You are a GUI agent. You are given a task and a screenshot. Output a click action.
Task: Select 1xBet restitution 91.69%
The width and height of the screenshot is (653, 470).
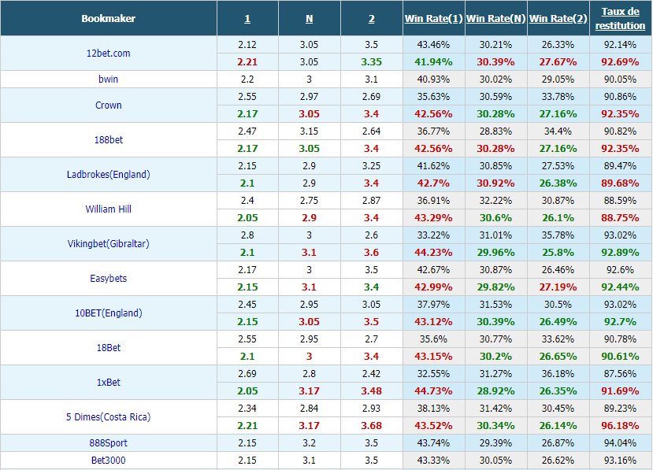620,391
